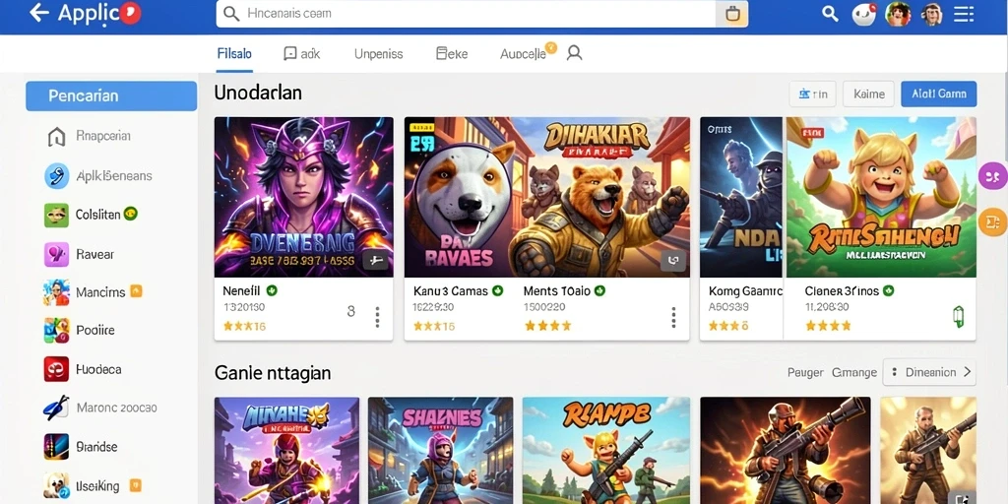Screen dimensions: 1008x504
Task: Open the RimeSahengh blonde character thumbnail
Action: (x=881, y=197)
